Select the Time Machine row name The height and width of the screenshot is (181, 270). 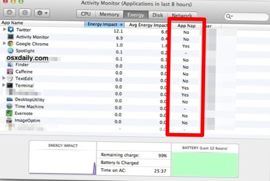pos(29,107)
